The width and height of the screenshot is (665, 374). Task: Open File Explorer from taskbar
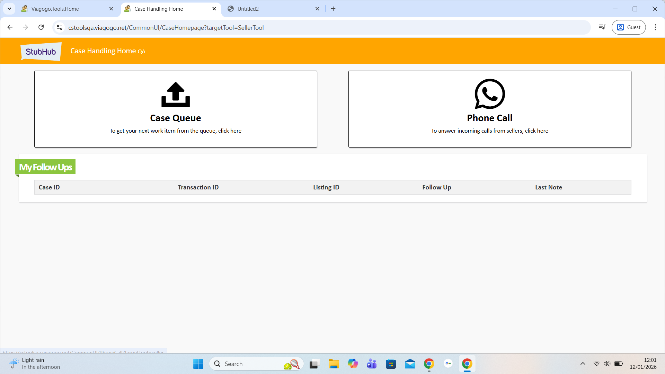click(334, 364)
